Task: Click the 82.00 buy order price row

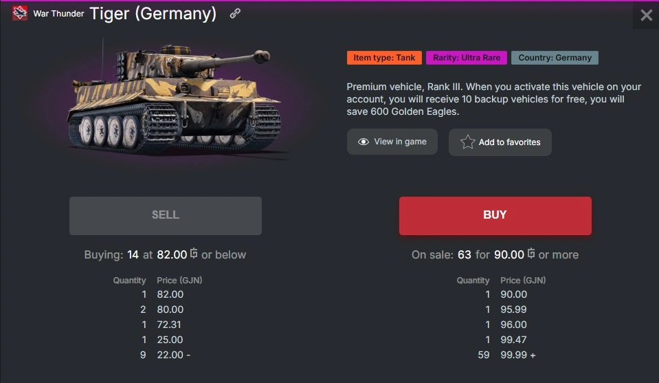Action: 170,294
